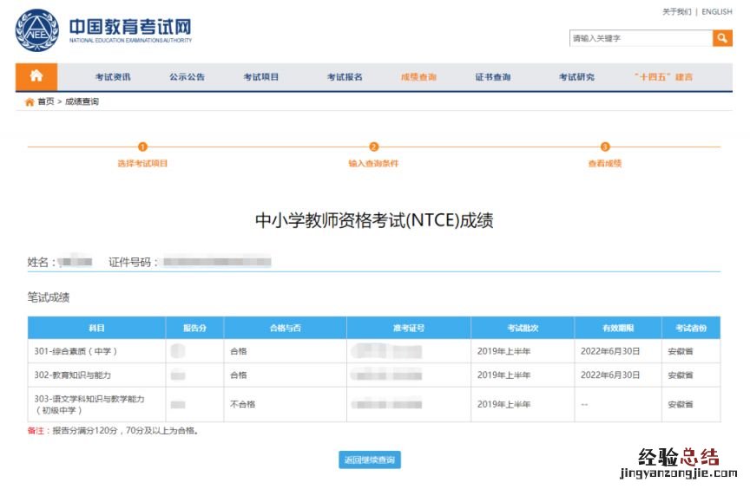Click step 2 circle 输入查询条件
750x489 pixels.
[x=373, y=147]
